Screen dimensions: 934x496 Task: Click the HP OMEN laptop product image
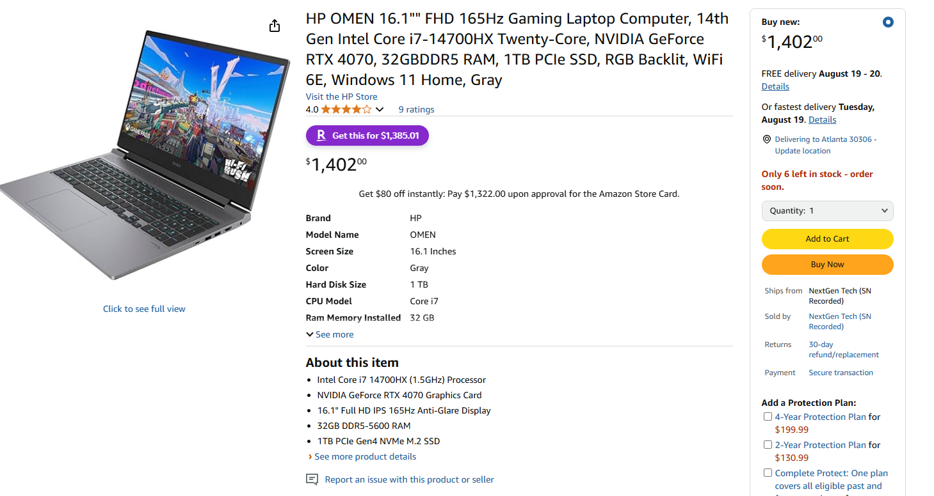pos(145,153)
